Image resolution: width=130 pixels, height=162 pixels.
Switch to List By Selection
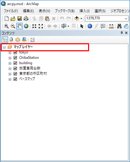coord(24,40)
